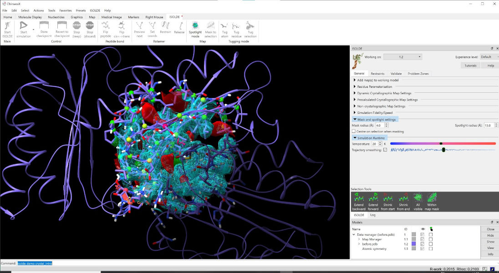Click the Stop (discard) stop-sign icon
499x273 pixels.
[x=90, y=25]
